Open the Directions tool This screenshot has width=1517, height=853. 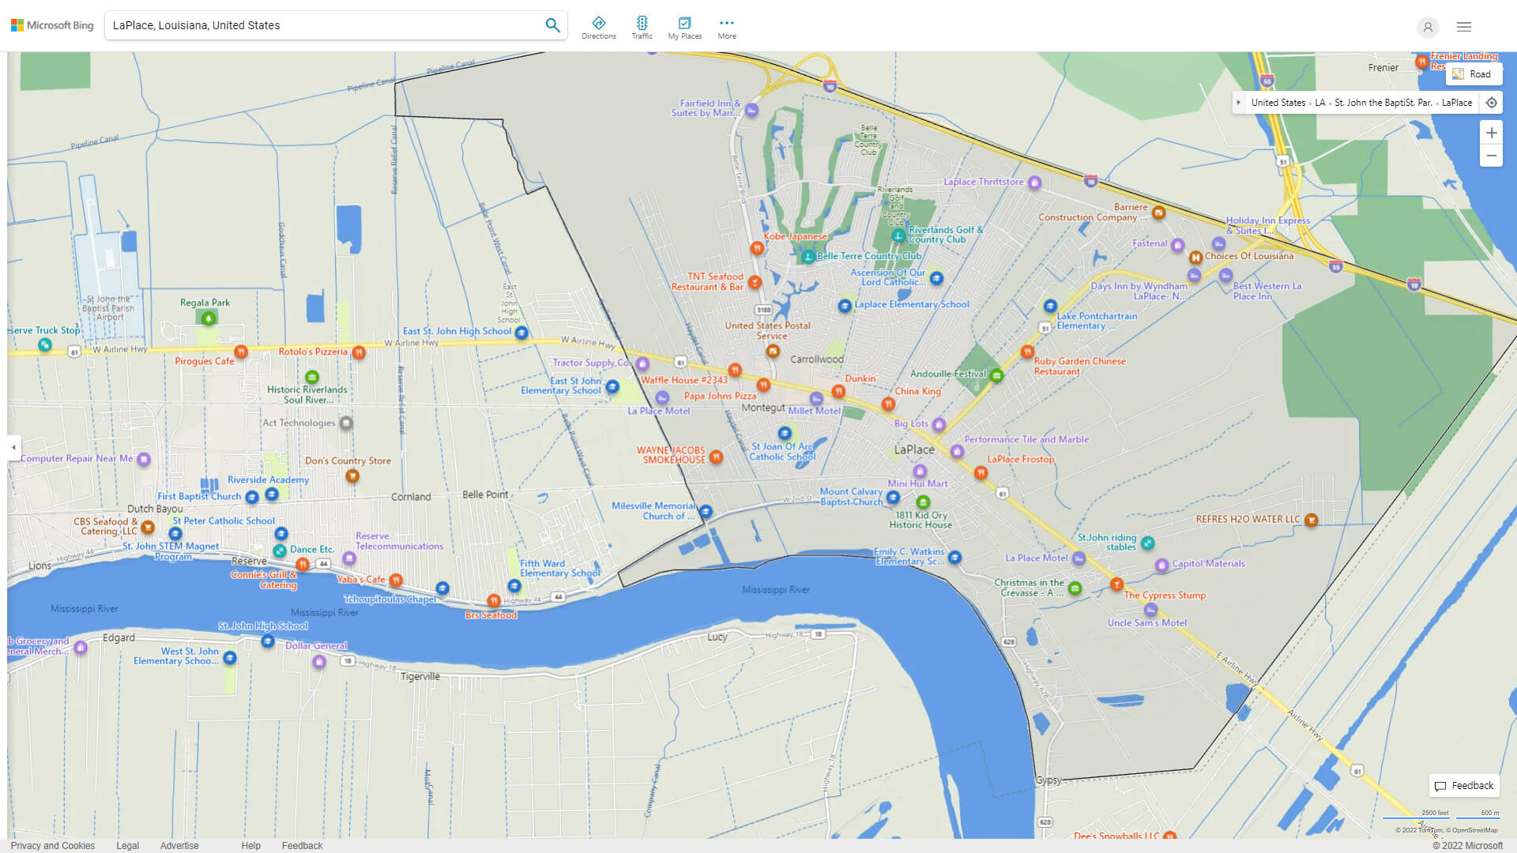coord(599,27)
